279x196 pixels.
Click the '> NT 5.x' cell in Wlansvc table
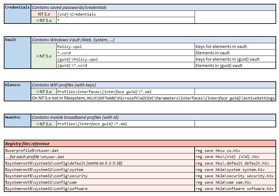tap(44, 91)
